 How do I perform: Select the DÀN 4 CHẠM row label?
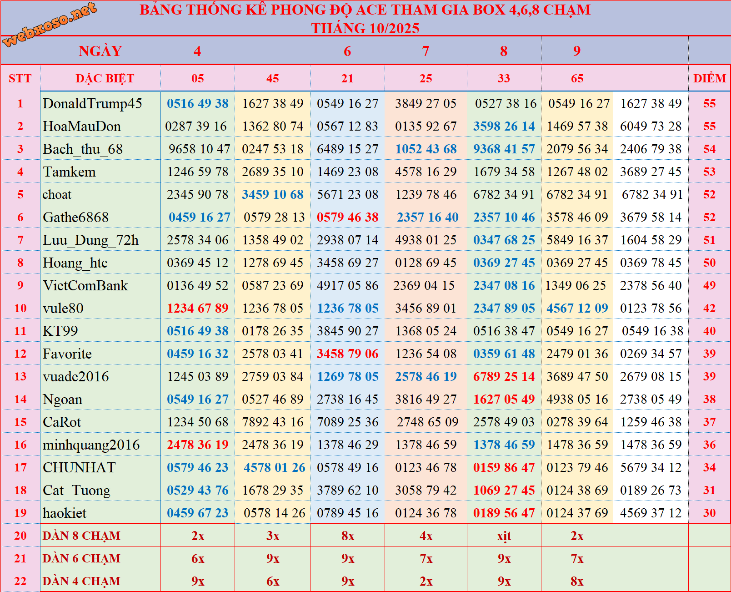82,582
